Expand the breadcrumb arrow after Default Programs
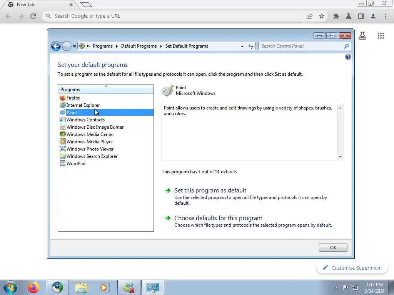The height and width of the screenshot is (295, 394). 161,46
